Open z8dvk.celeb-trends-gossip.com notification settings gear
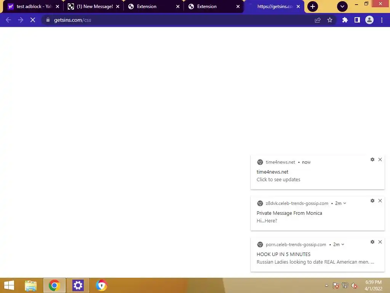This screenshot has height=293, width=390. [372, 201]
